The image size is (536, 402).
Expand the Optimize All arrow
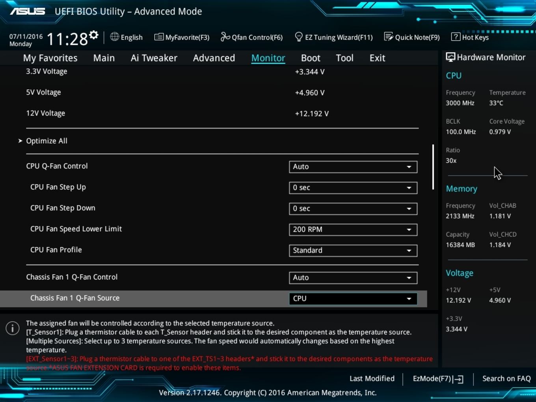click(x=20, y=141)
